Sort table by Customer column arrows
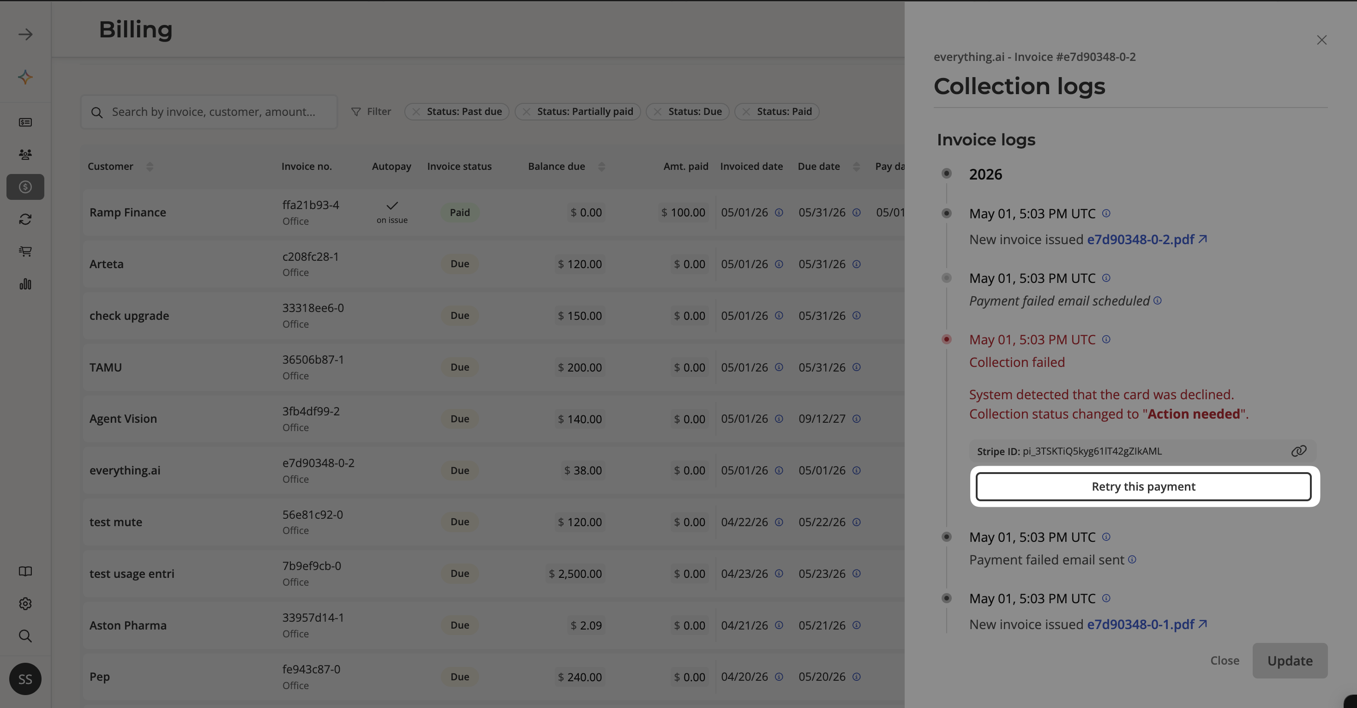Screen dimensions: 1357x708 [x=150, y=167]
